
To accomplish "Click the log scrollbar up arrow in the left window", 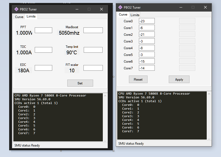I will [x=105, y=96].
